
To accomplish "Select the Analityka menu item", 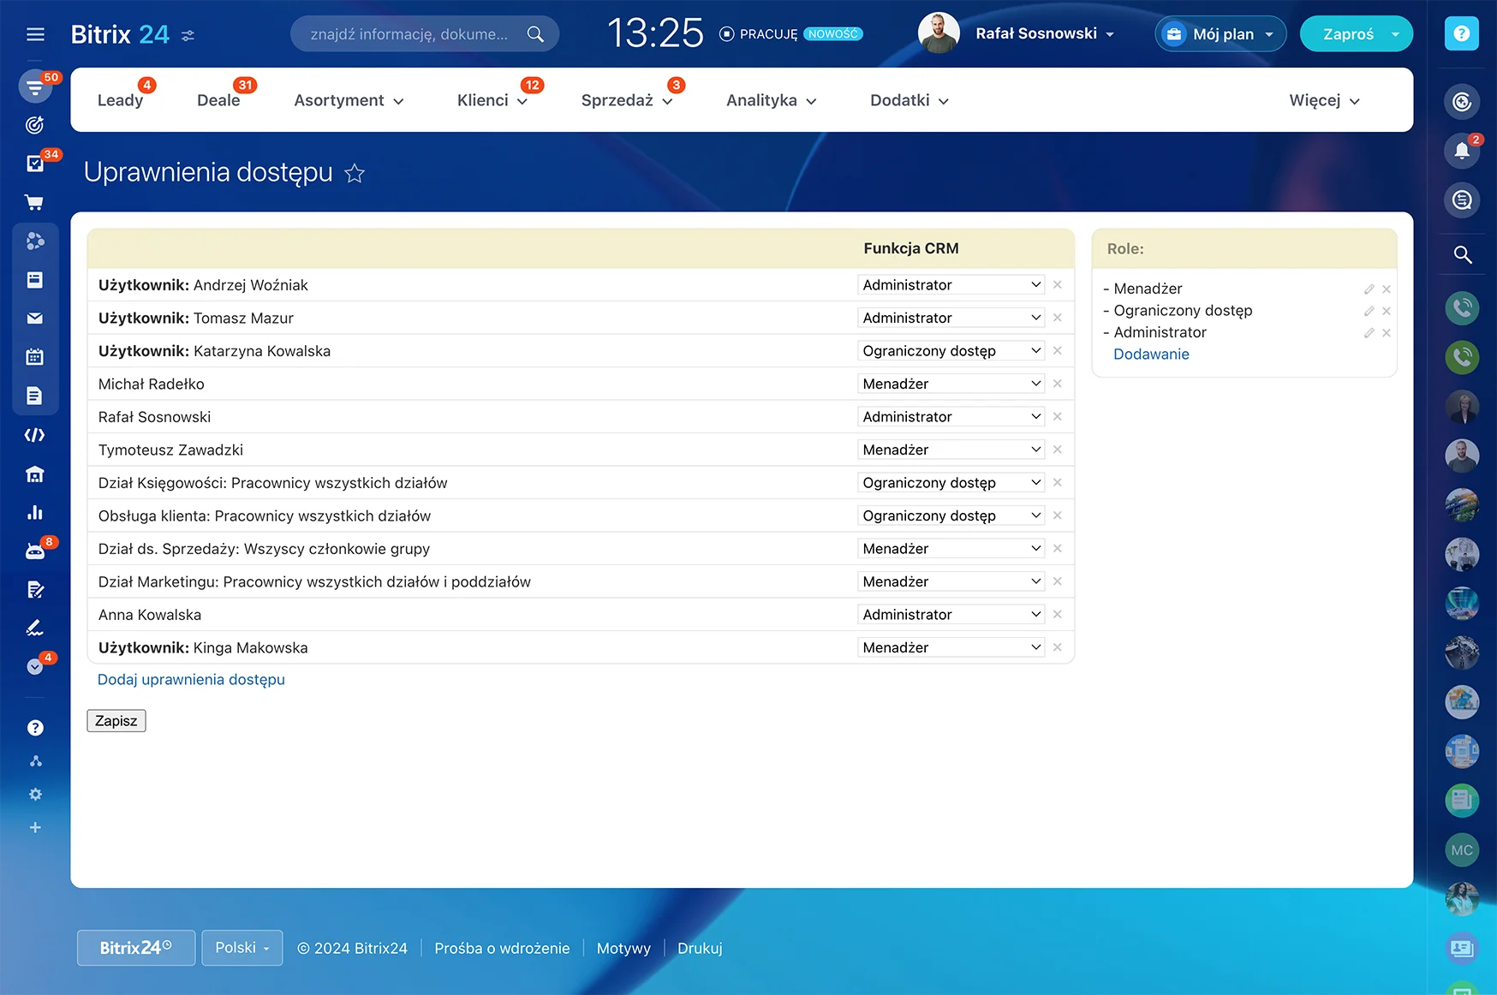I will pos(761,100).
